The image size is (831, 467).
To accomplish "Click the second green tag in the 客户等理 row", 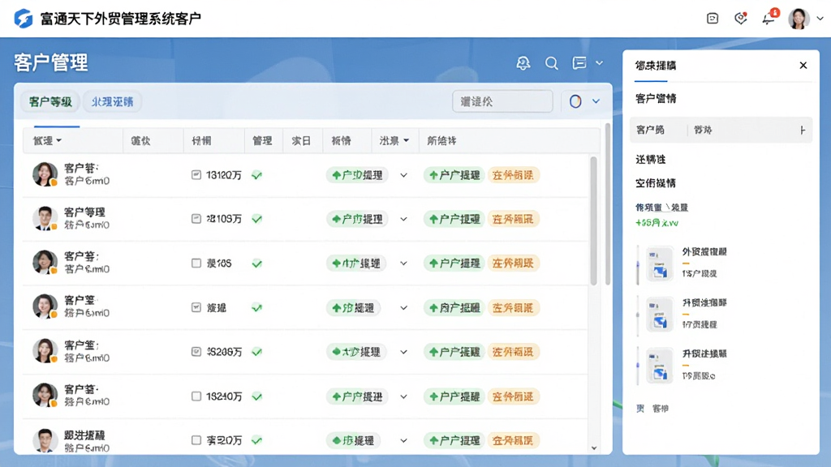I will tap(454, 219).
